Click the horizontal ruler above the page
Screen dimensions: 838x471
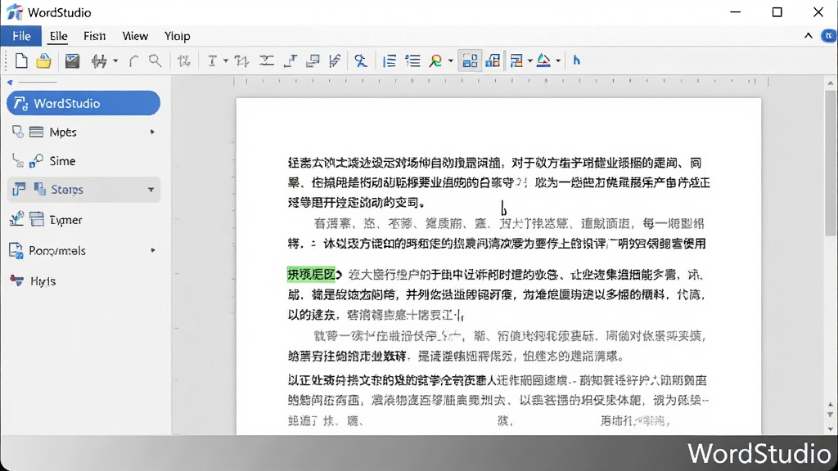[x=501, y=81]
